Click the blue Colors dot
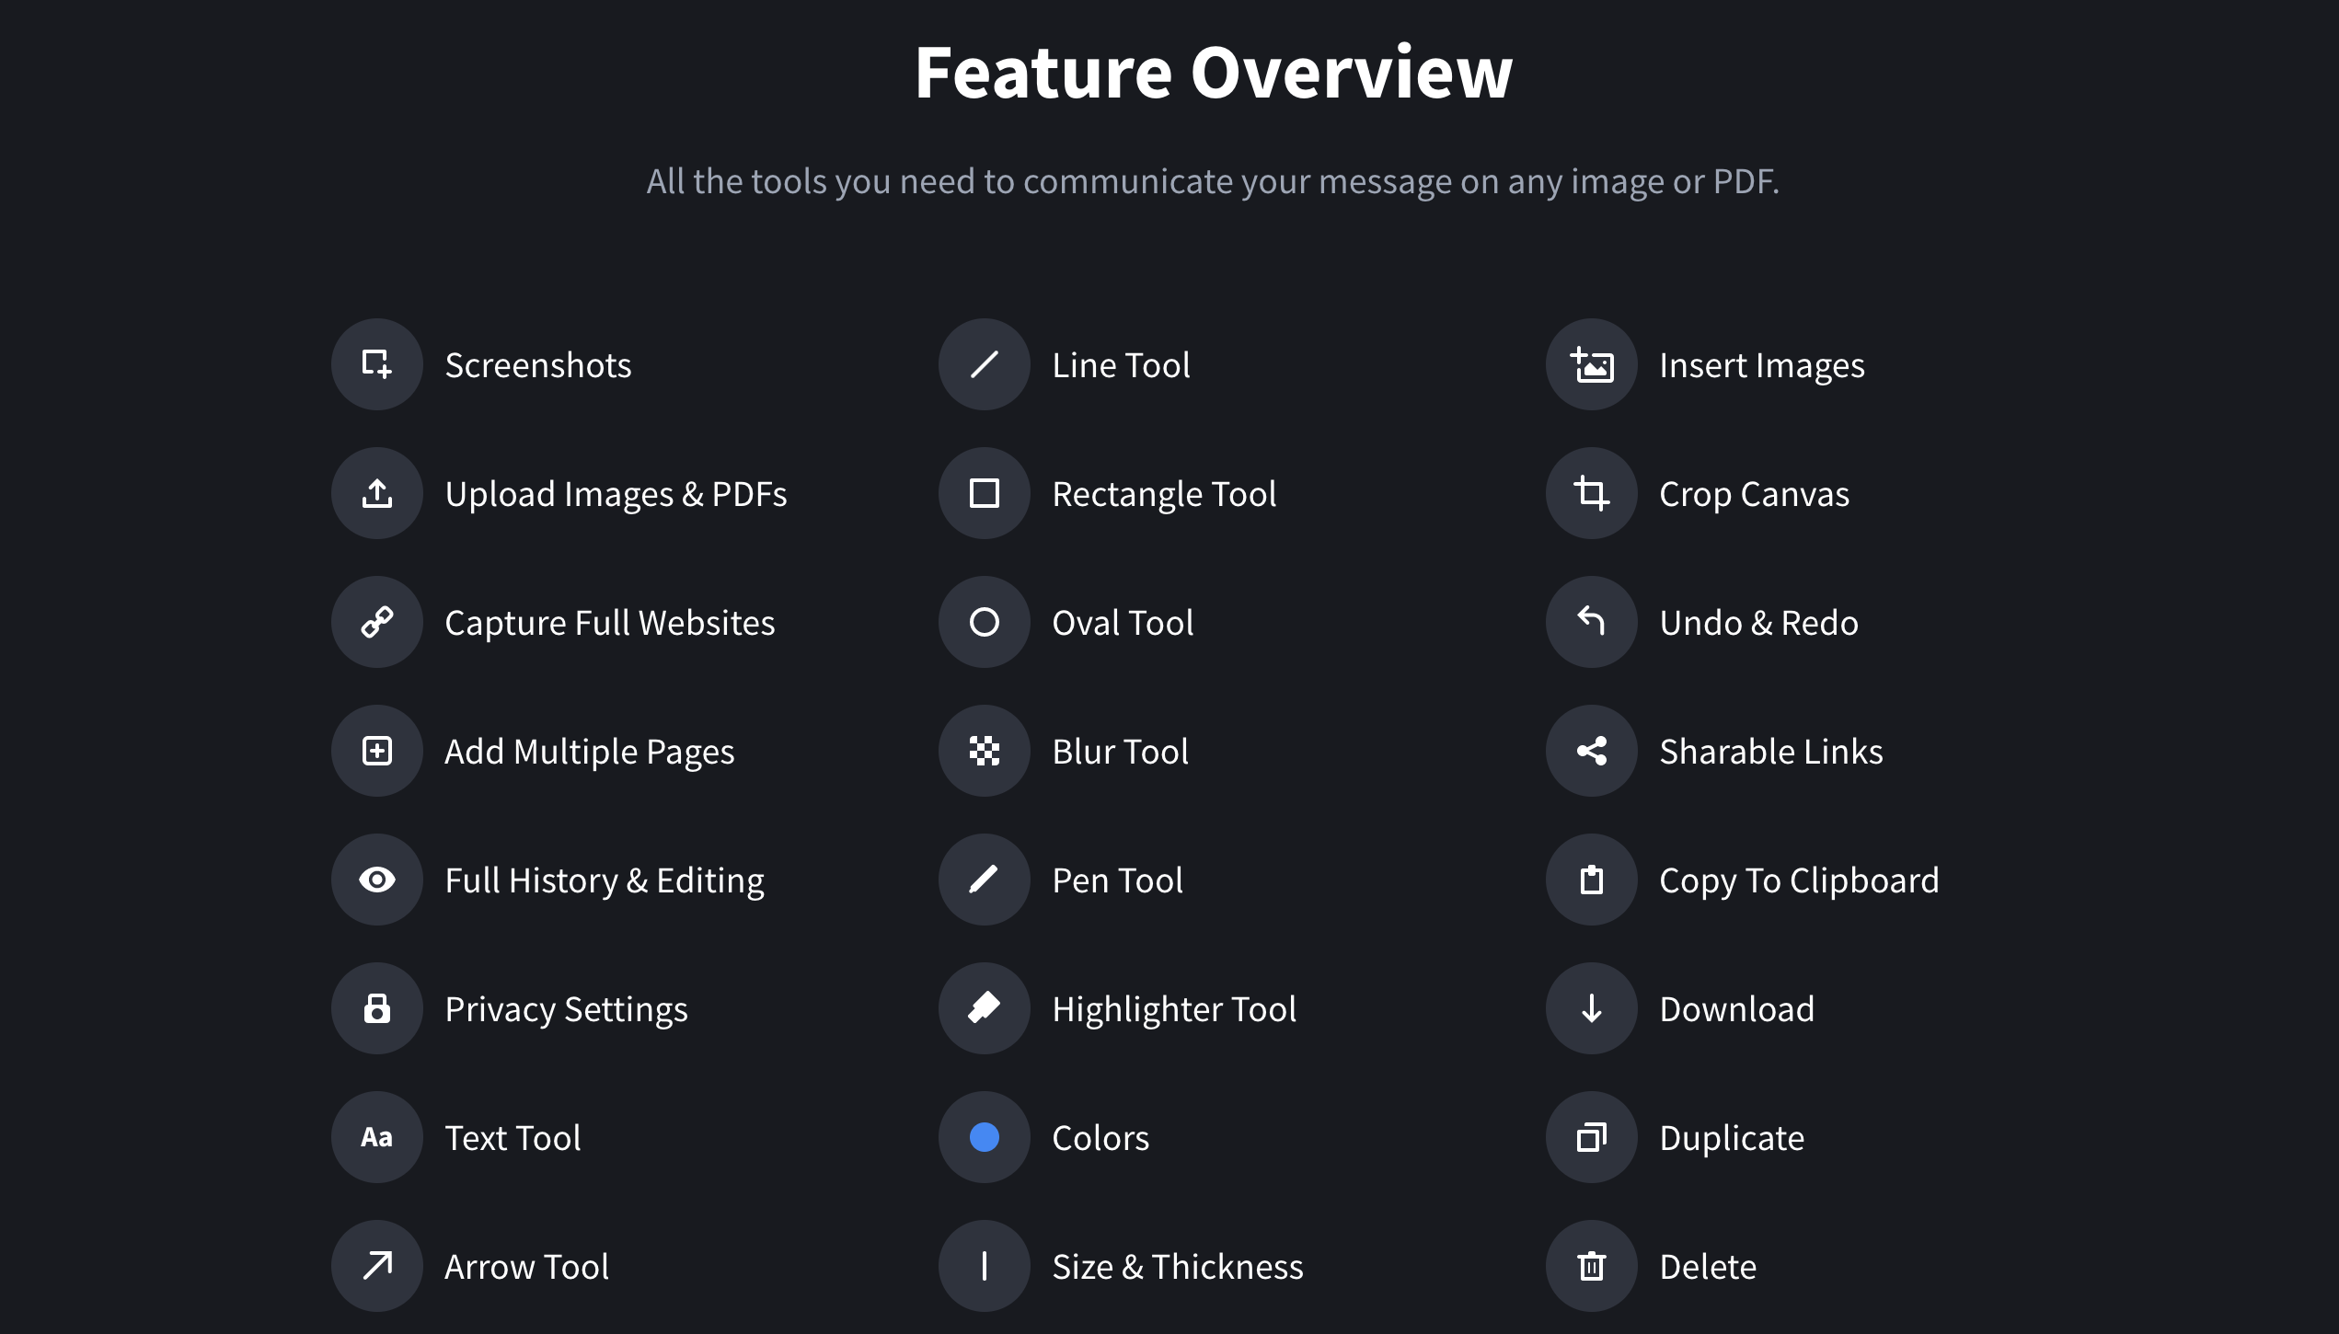 point(984,1137)
